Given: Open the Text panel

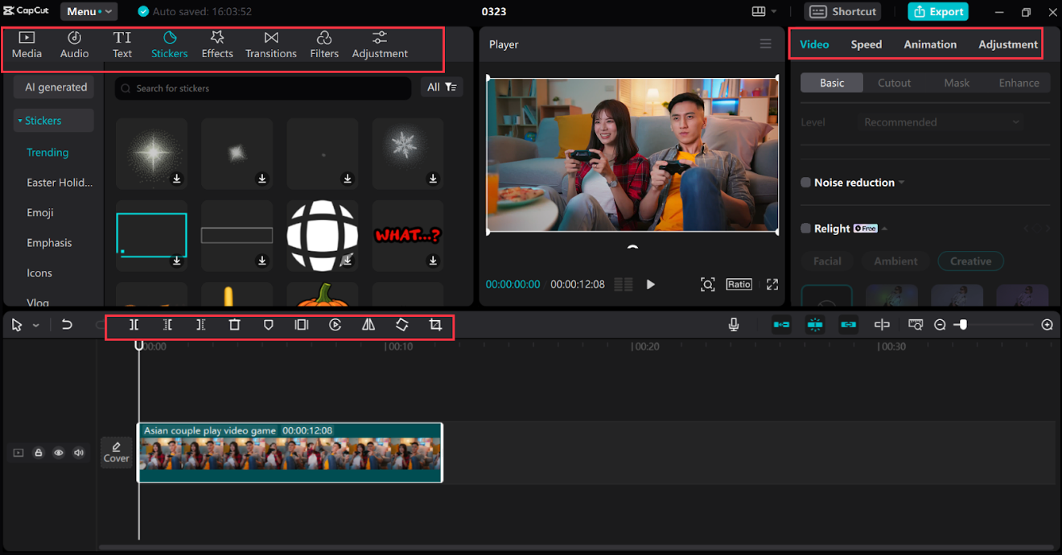Looking at the screenshot, I should click(122, 45).
